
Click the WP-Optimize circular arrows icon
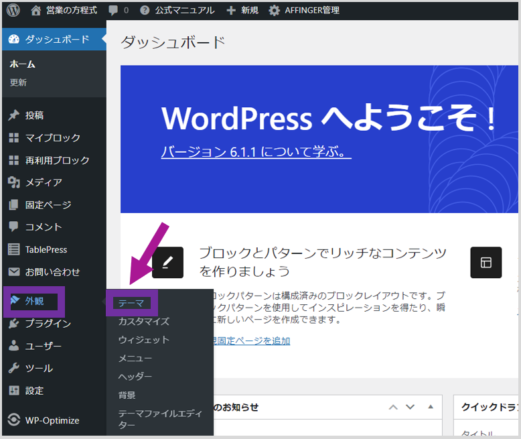pyautogui.click(x=13, y=420)
